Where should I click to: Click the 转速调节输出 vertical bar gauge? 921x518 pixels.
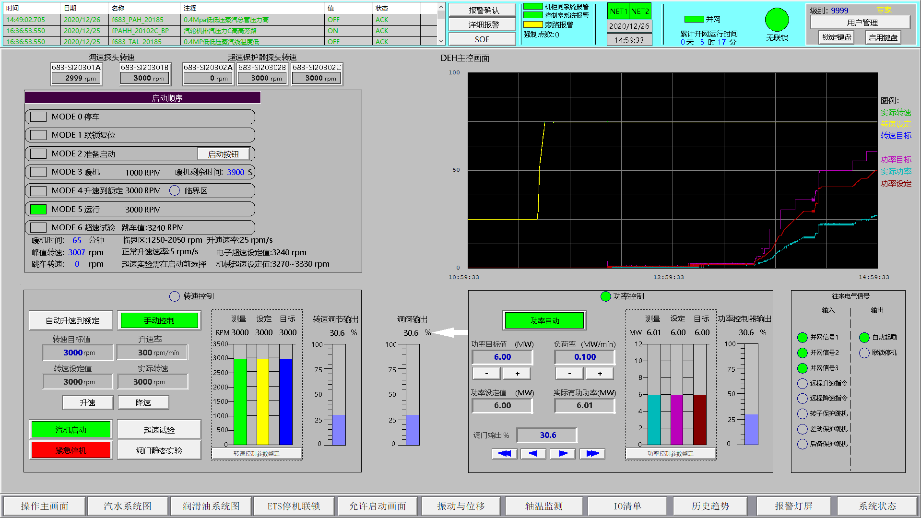coord(339,395)
